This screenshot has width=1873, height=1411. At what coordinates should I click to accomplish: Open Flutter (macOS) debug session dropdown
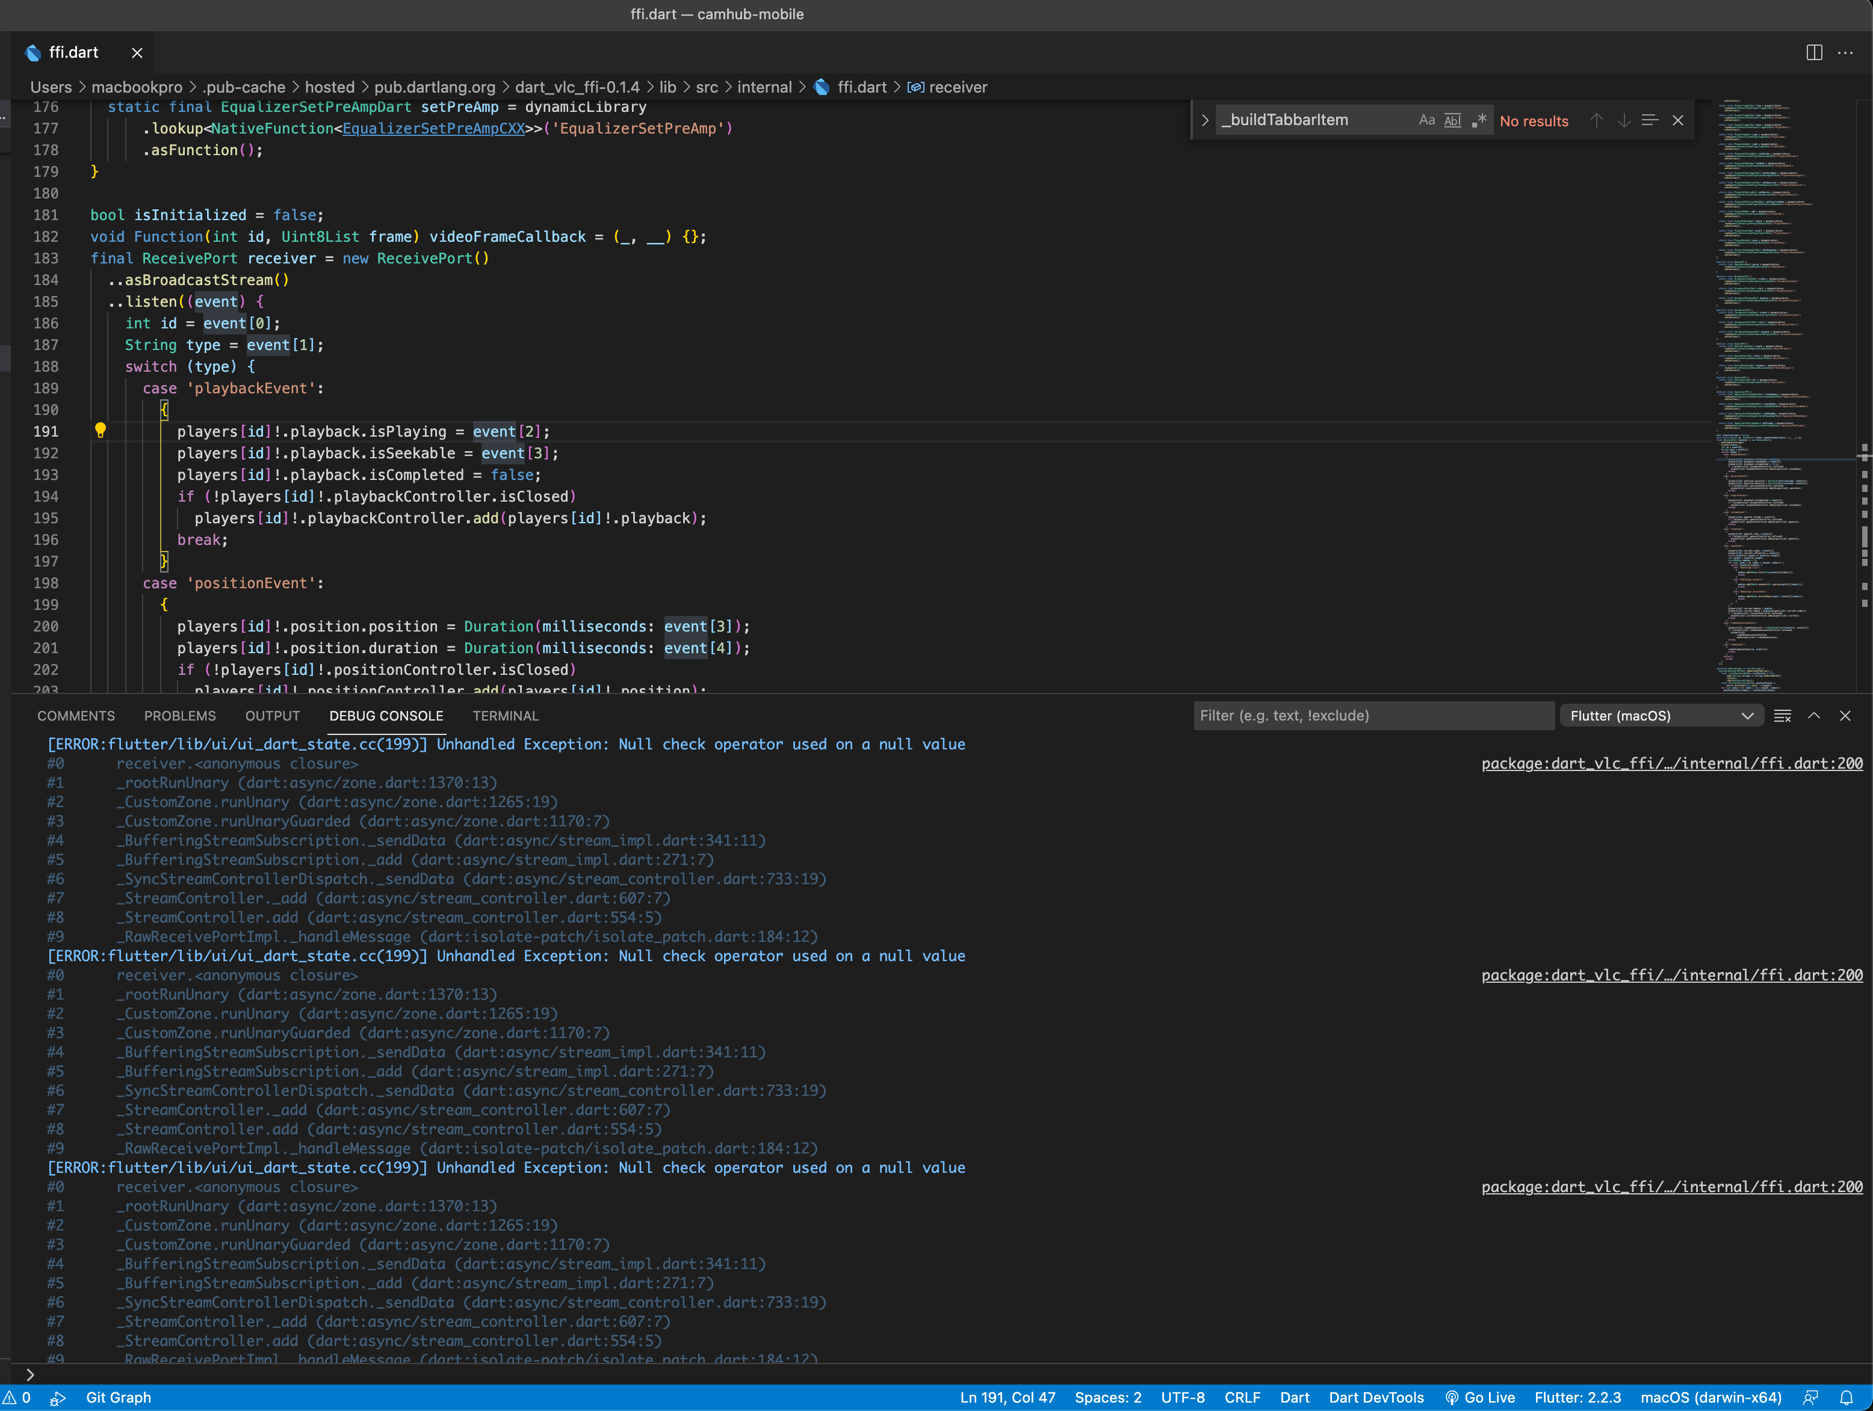(1661, 716)
